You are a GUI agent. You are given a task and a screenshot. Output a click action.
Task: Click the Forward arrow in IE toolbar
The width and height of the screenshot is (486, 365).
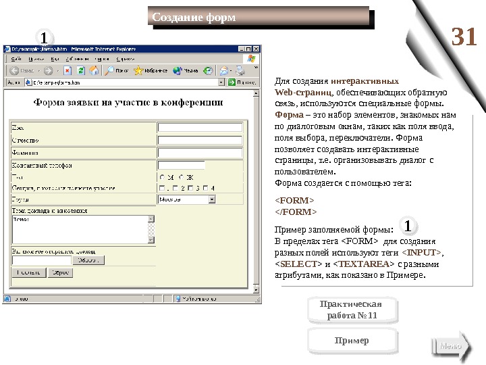48,71
